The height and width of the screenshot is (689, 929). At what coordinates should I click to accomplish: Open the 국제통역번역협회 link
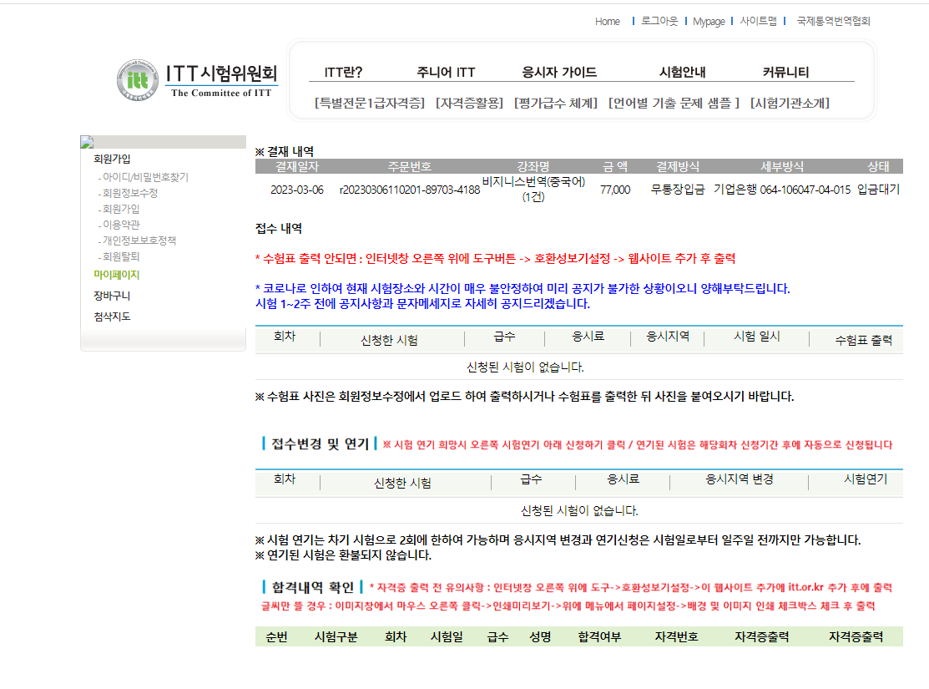click(x=833, y=22)
